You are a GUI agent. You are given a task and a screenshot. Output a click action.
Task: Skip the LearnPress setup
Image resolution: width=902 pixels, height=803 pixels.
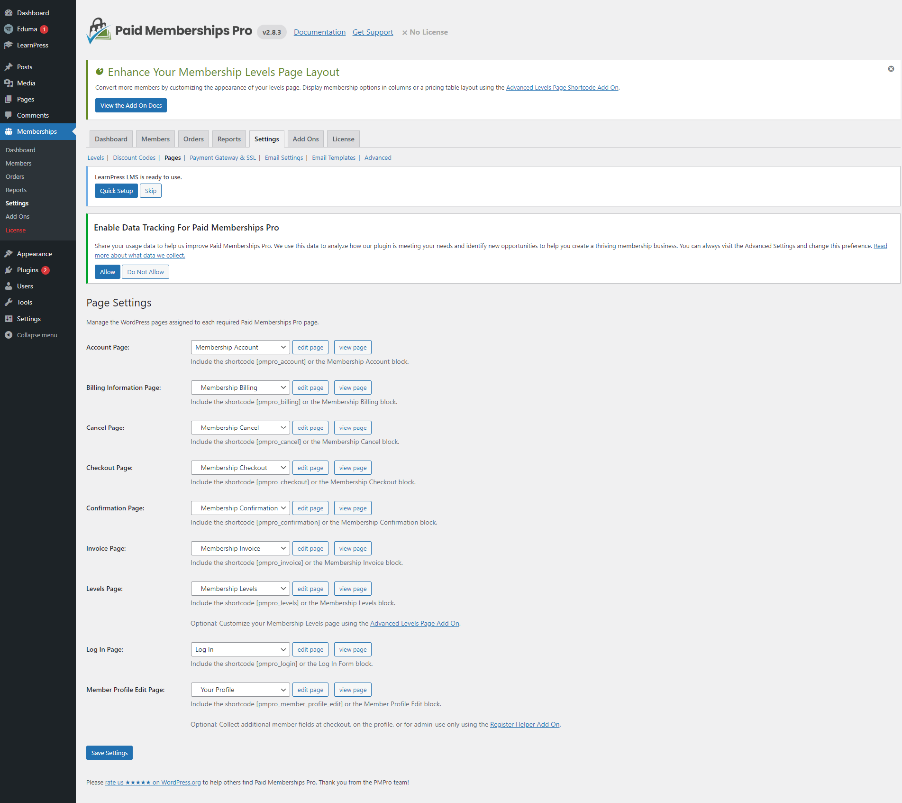pyautogui.click(x=151, y=191)
